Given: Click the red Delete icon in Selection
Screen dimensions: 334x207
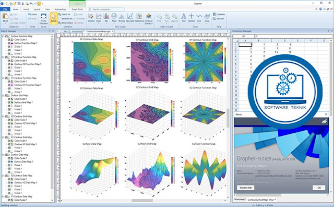Looking at the screenshot, I should click(x=75, y=23).
